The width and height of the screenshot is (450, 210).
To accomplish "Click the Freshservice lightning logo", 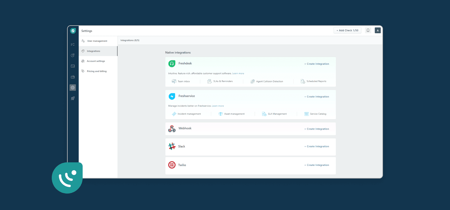I will tap(172, 96).
